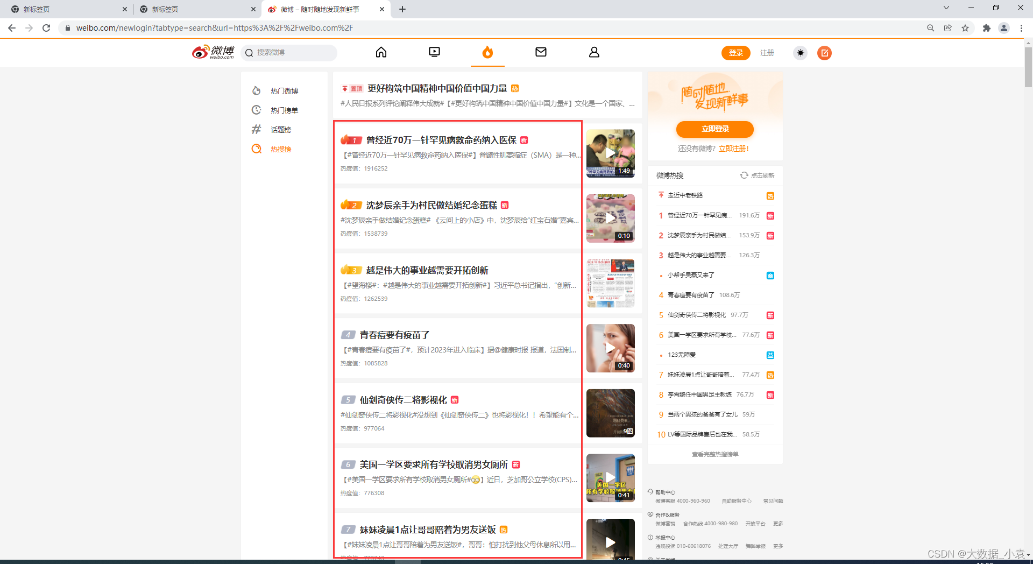Open topic 越是伟大的事业越需要开拓创新
The width and height of the screenshot is (1033, 564).
[x=427, y=270]
